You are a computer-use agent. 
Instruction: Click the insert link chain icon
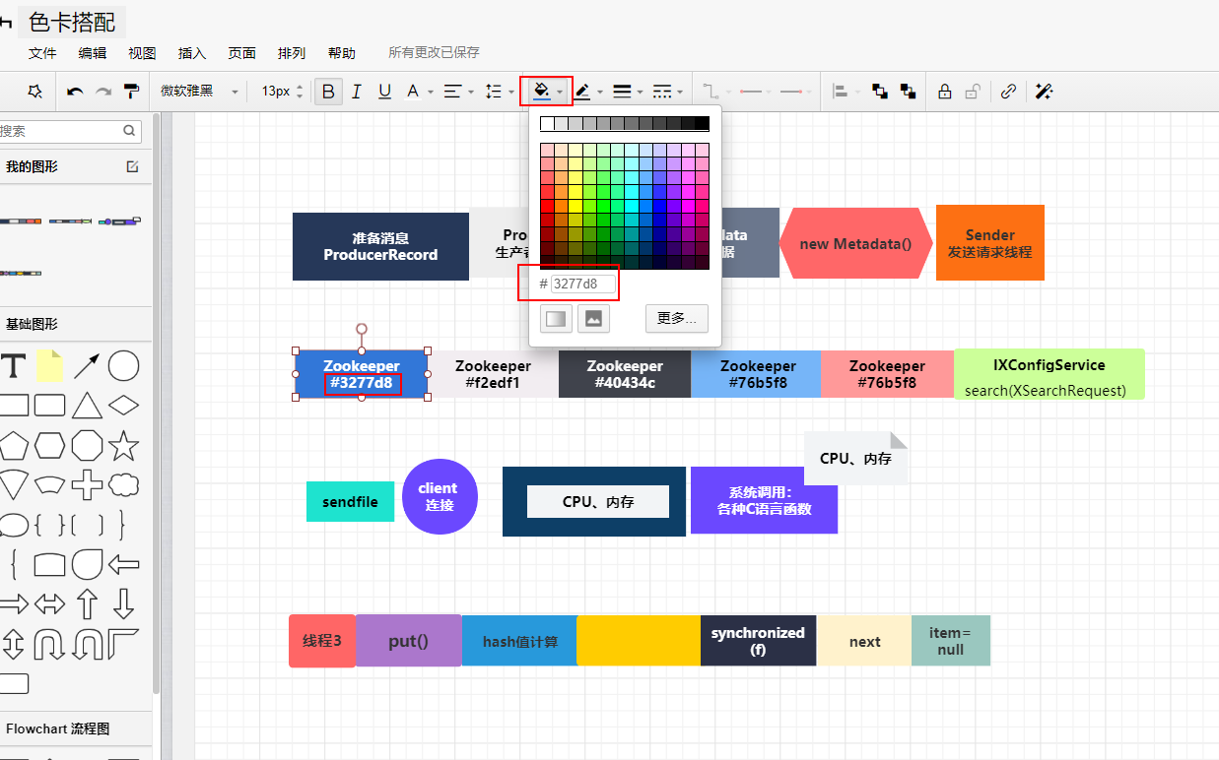[1008, 92]
